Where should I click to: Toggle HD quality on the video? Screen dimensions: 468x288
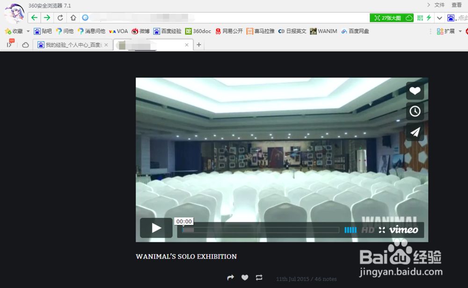pos(368,230)
